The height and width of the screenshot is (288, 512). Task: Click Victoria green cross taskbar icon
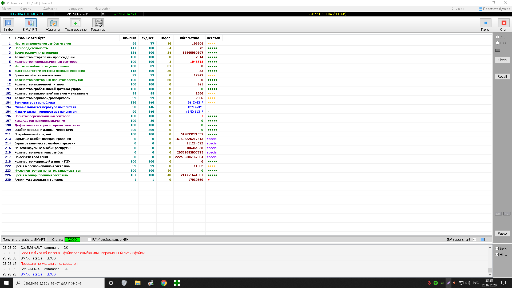pos(177,283)
